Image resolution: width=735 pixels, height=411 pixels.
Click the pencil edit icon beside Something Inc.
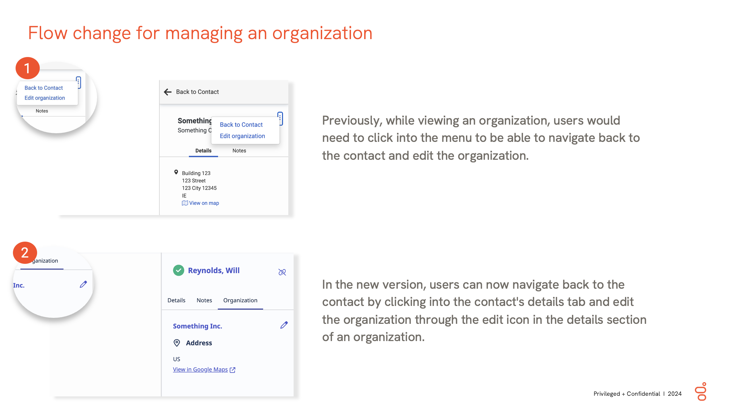pyautogui.click(x=284, y=325)
